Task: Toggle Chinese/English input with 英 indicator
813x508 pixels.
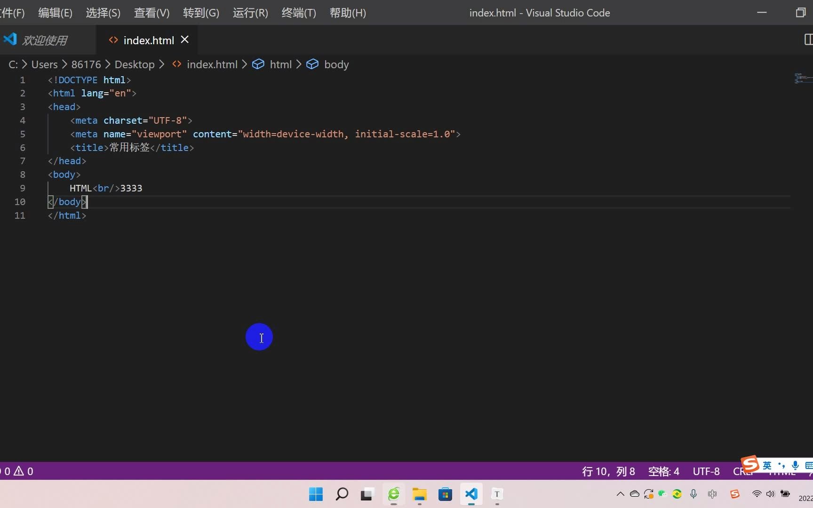Action: click(767, 465)
